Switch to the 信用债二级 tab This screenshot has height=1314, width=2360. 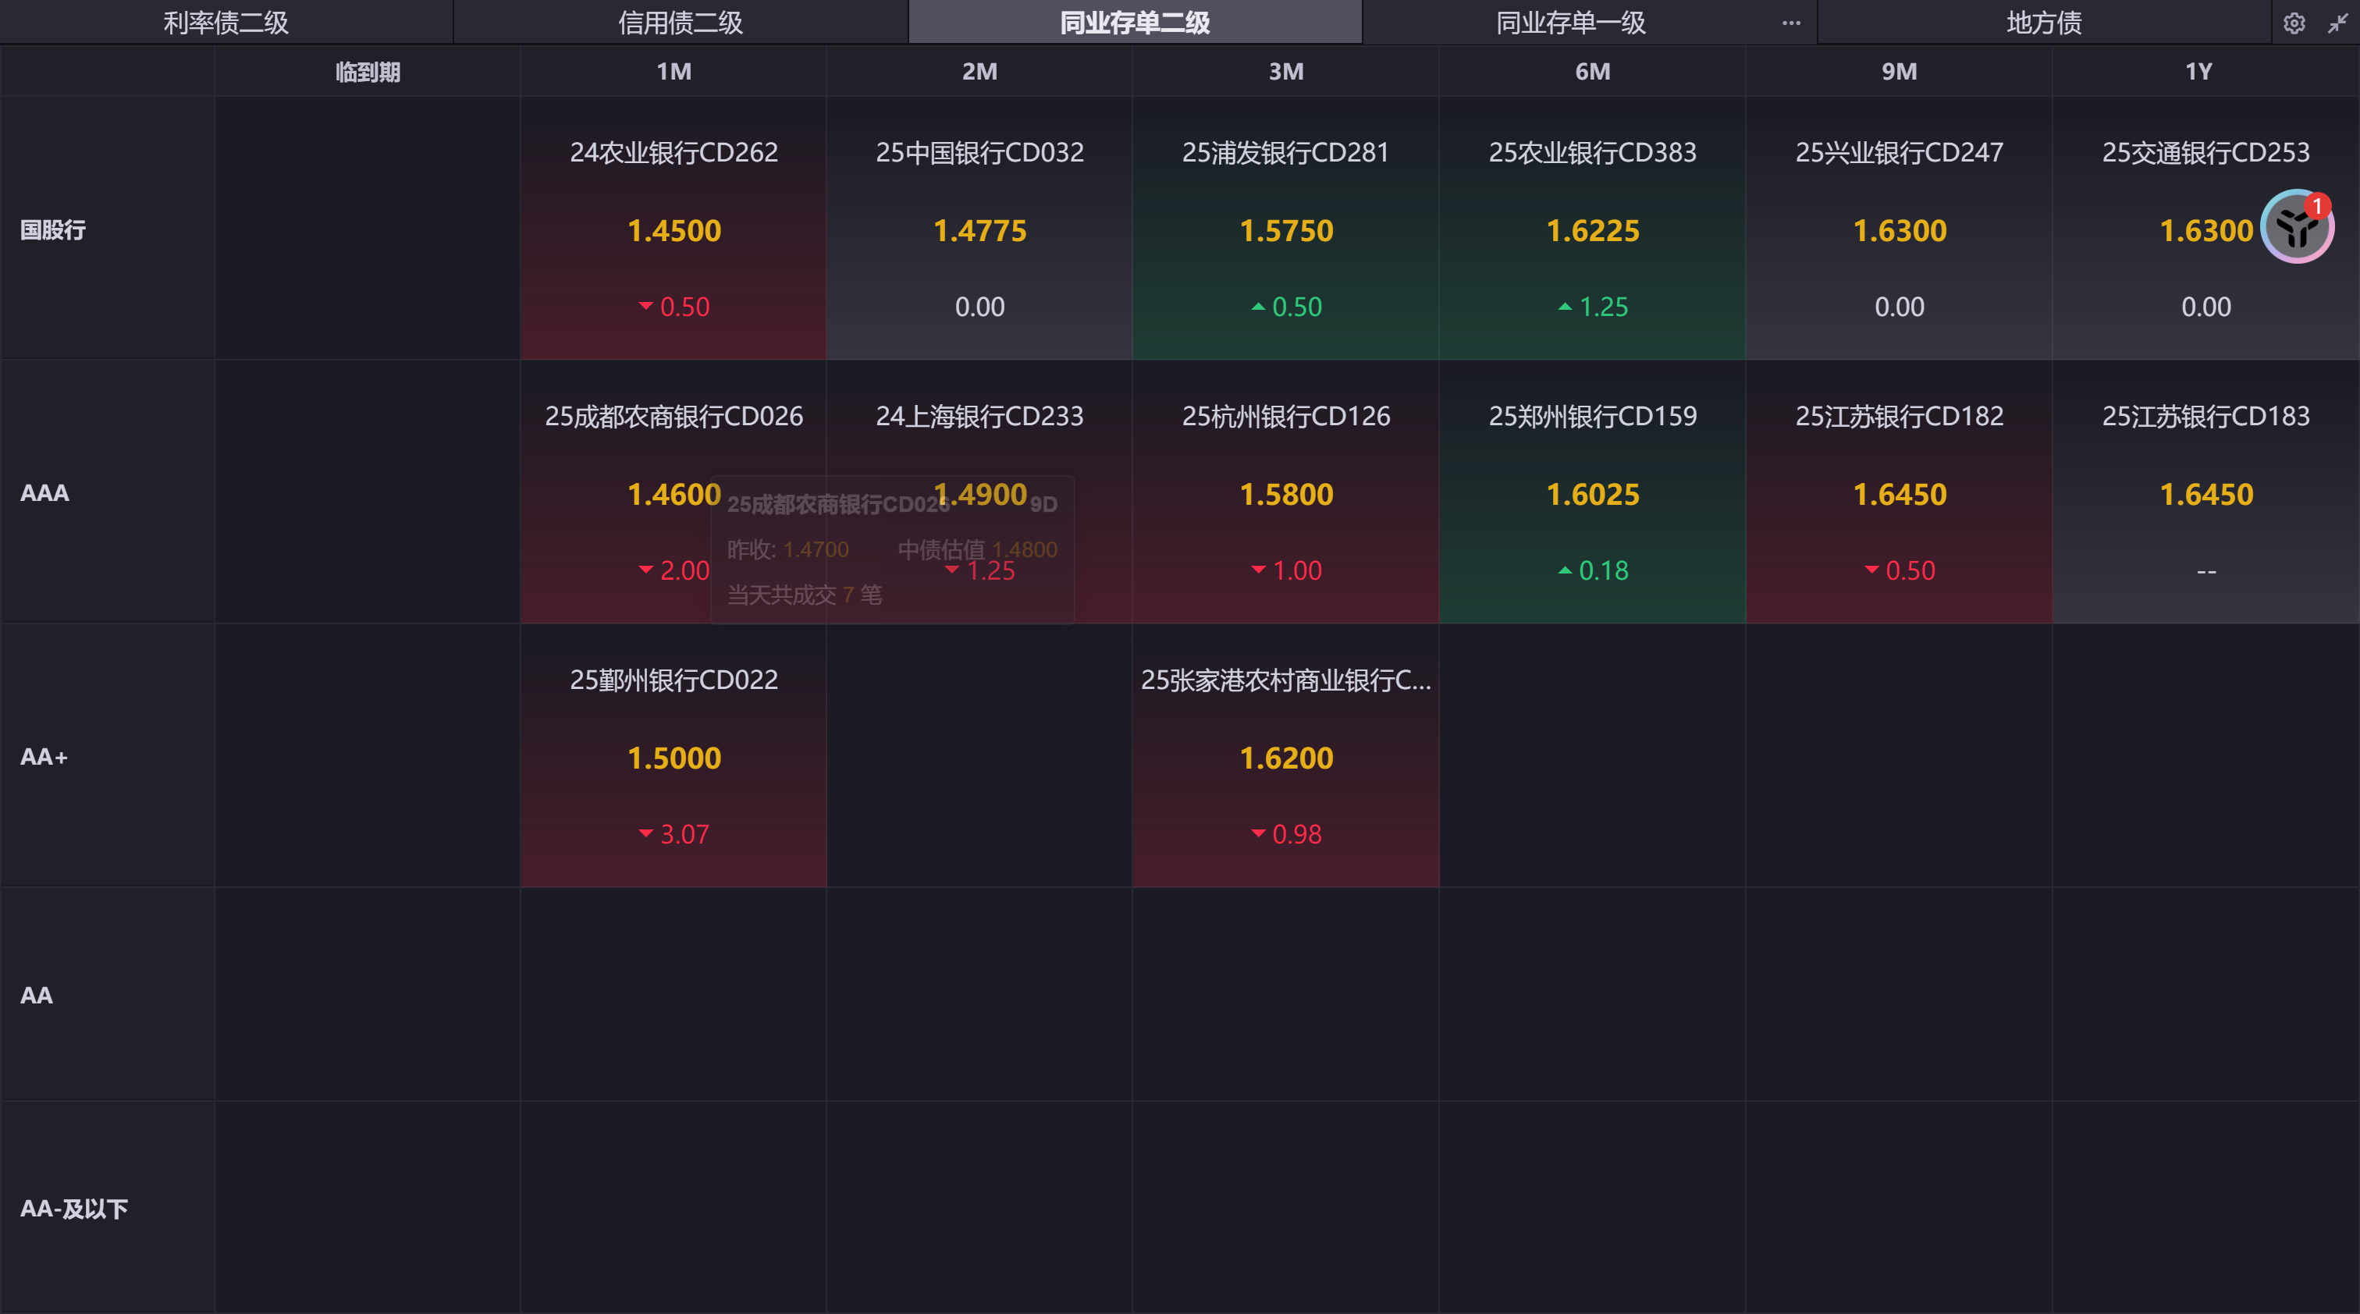(680, 23)
